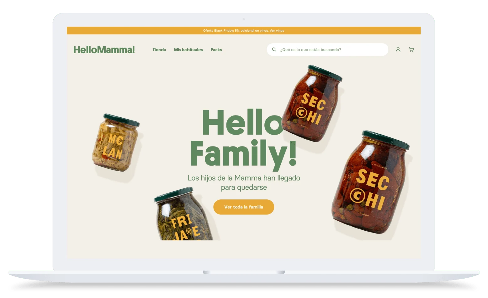488x298 pixels.
Task: Open Mis habituales menu item
Action: [188, 50]
